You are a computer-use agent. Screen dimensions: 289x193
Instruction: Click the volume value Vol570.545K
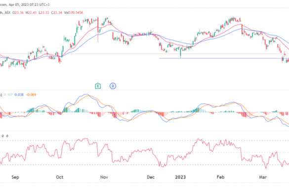[x=74, y=12]
